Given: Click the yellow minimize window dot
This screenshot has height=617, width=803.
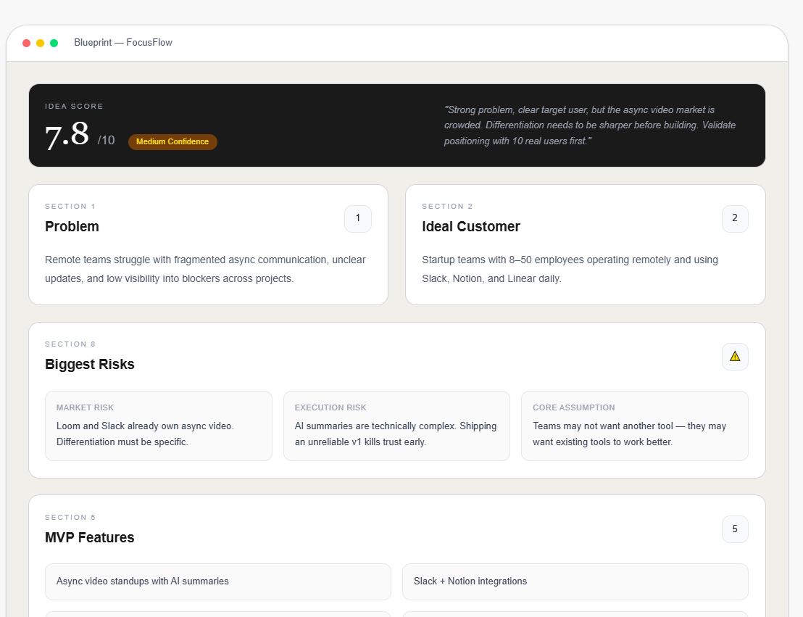Looking at the screenshot, I should pyautogui.click(x=40, y=43).
